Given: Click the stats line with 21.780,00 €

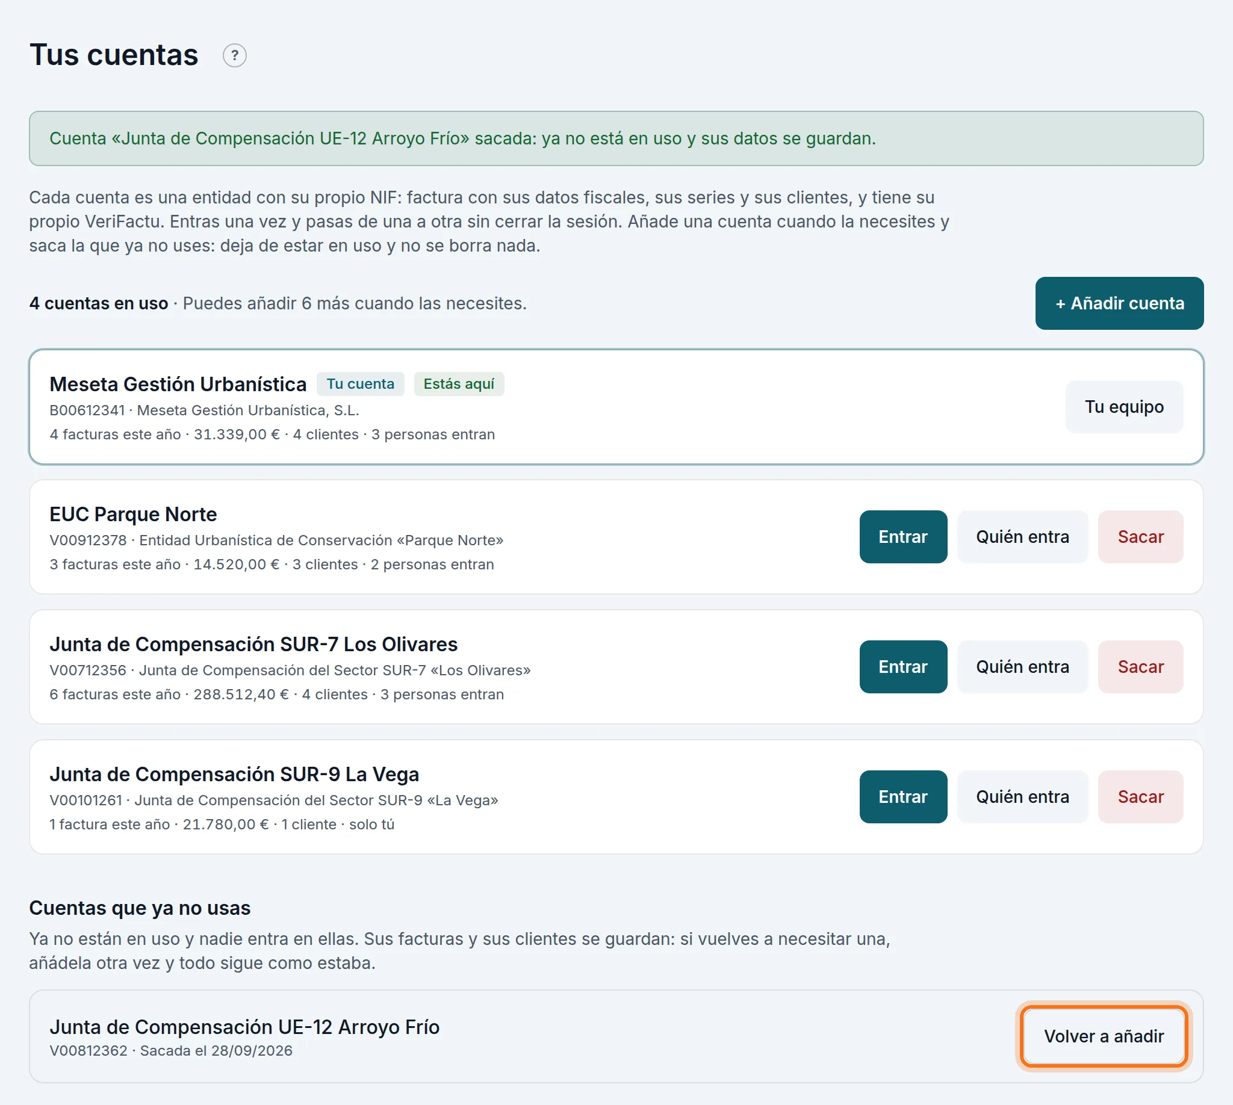Looking at the screenshot, I should [x=222, y=825].
